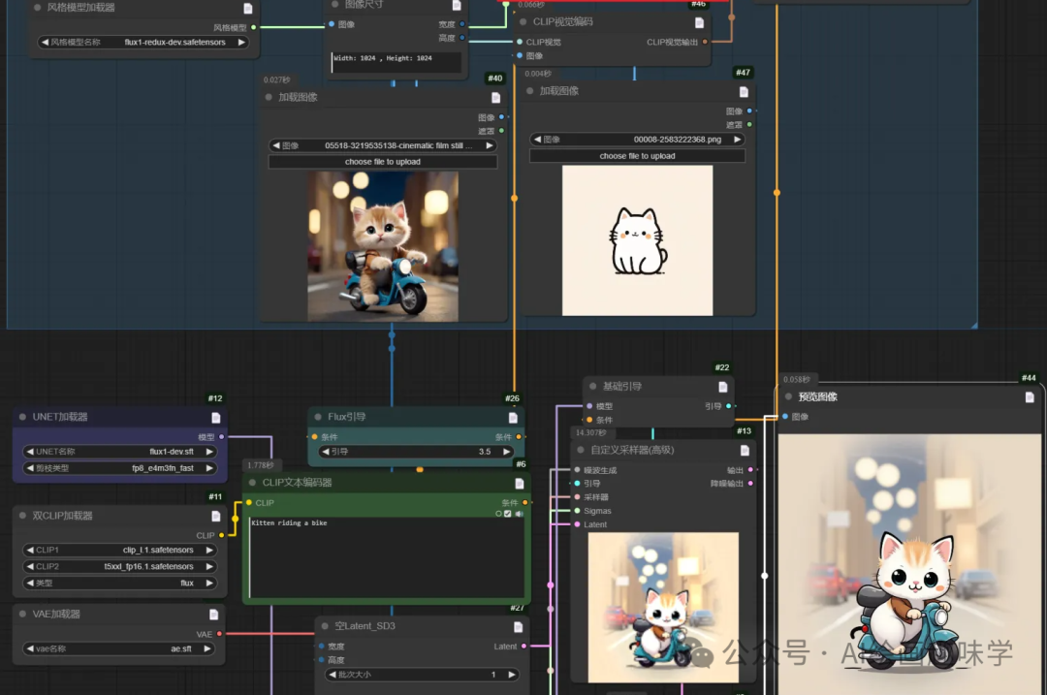The width and height of the screenshot is (1047, 695).
Task: Click large output image in 预览图像 node
Action: [x=909, y=564]
